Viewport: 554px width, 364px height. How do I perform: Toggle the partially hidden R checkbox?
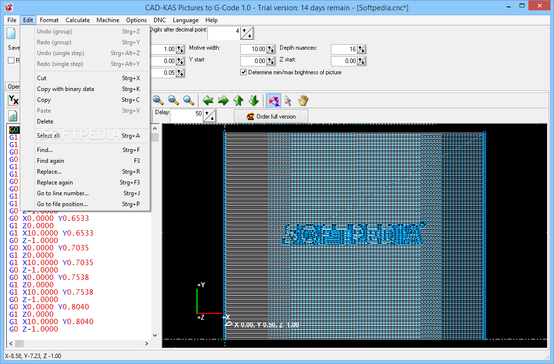(11, 61)
